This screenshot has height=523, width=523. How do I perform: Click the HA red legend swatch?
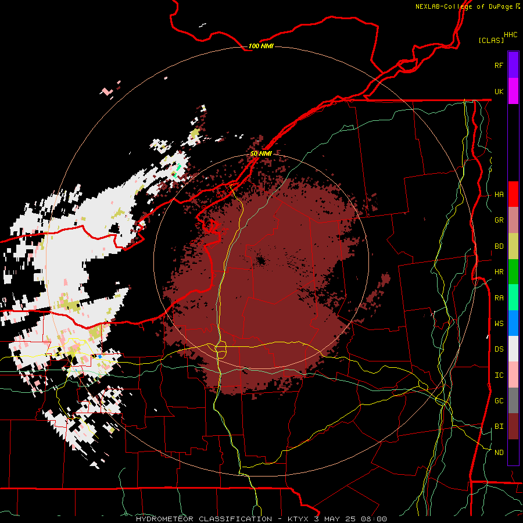pos(513,194)
